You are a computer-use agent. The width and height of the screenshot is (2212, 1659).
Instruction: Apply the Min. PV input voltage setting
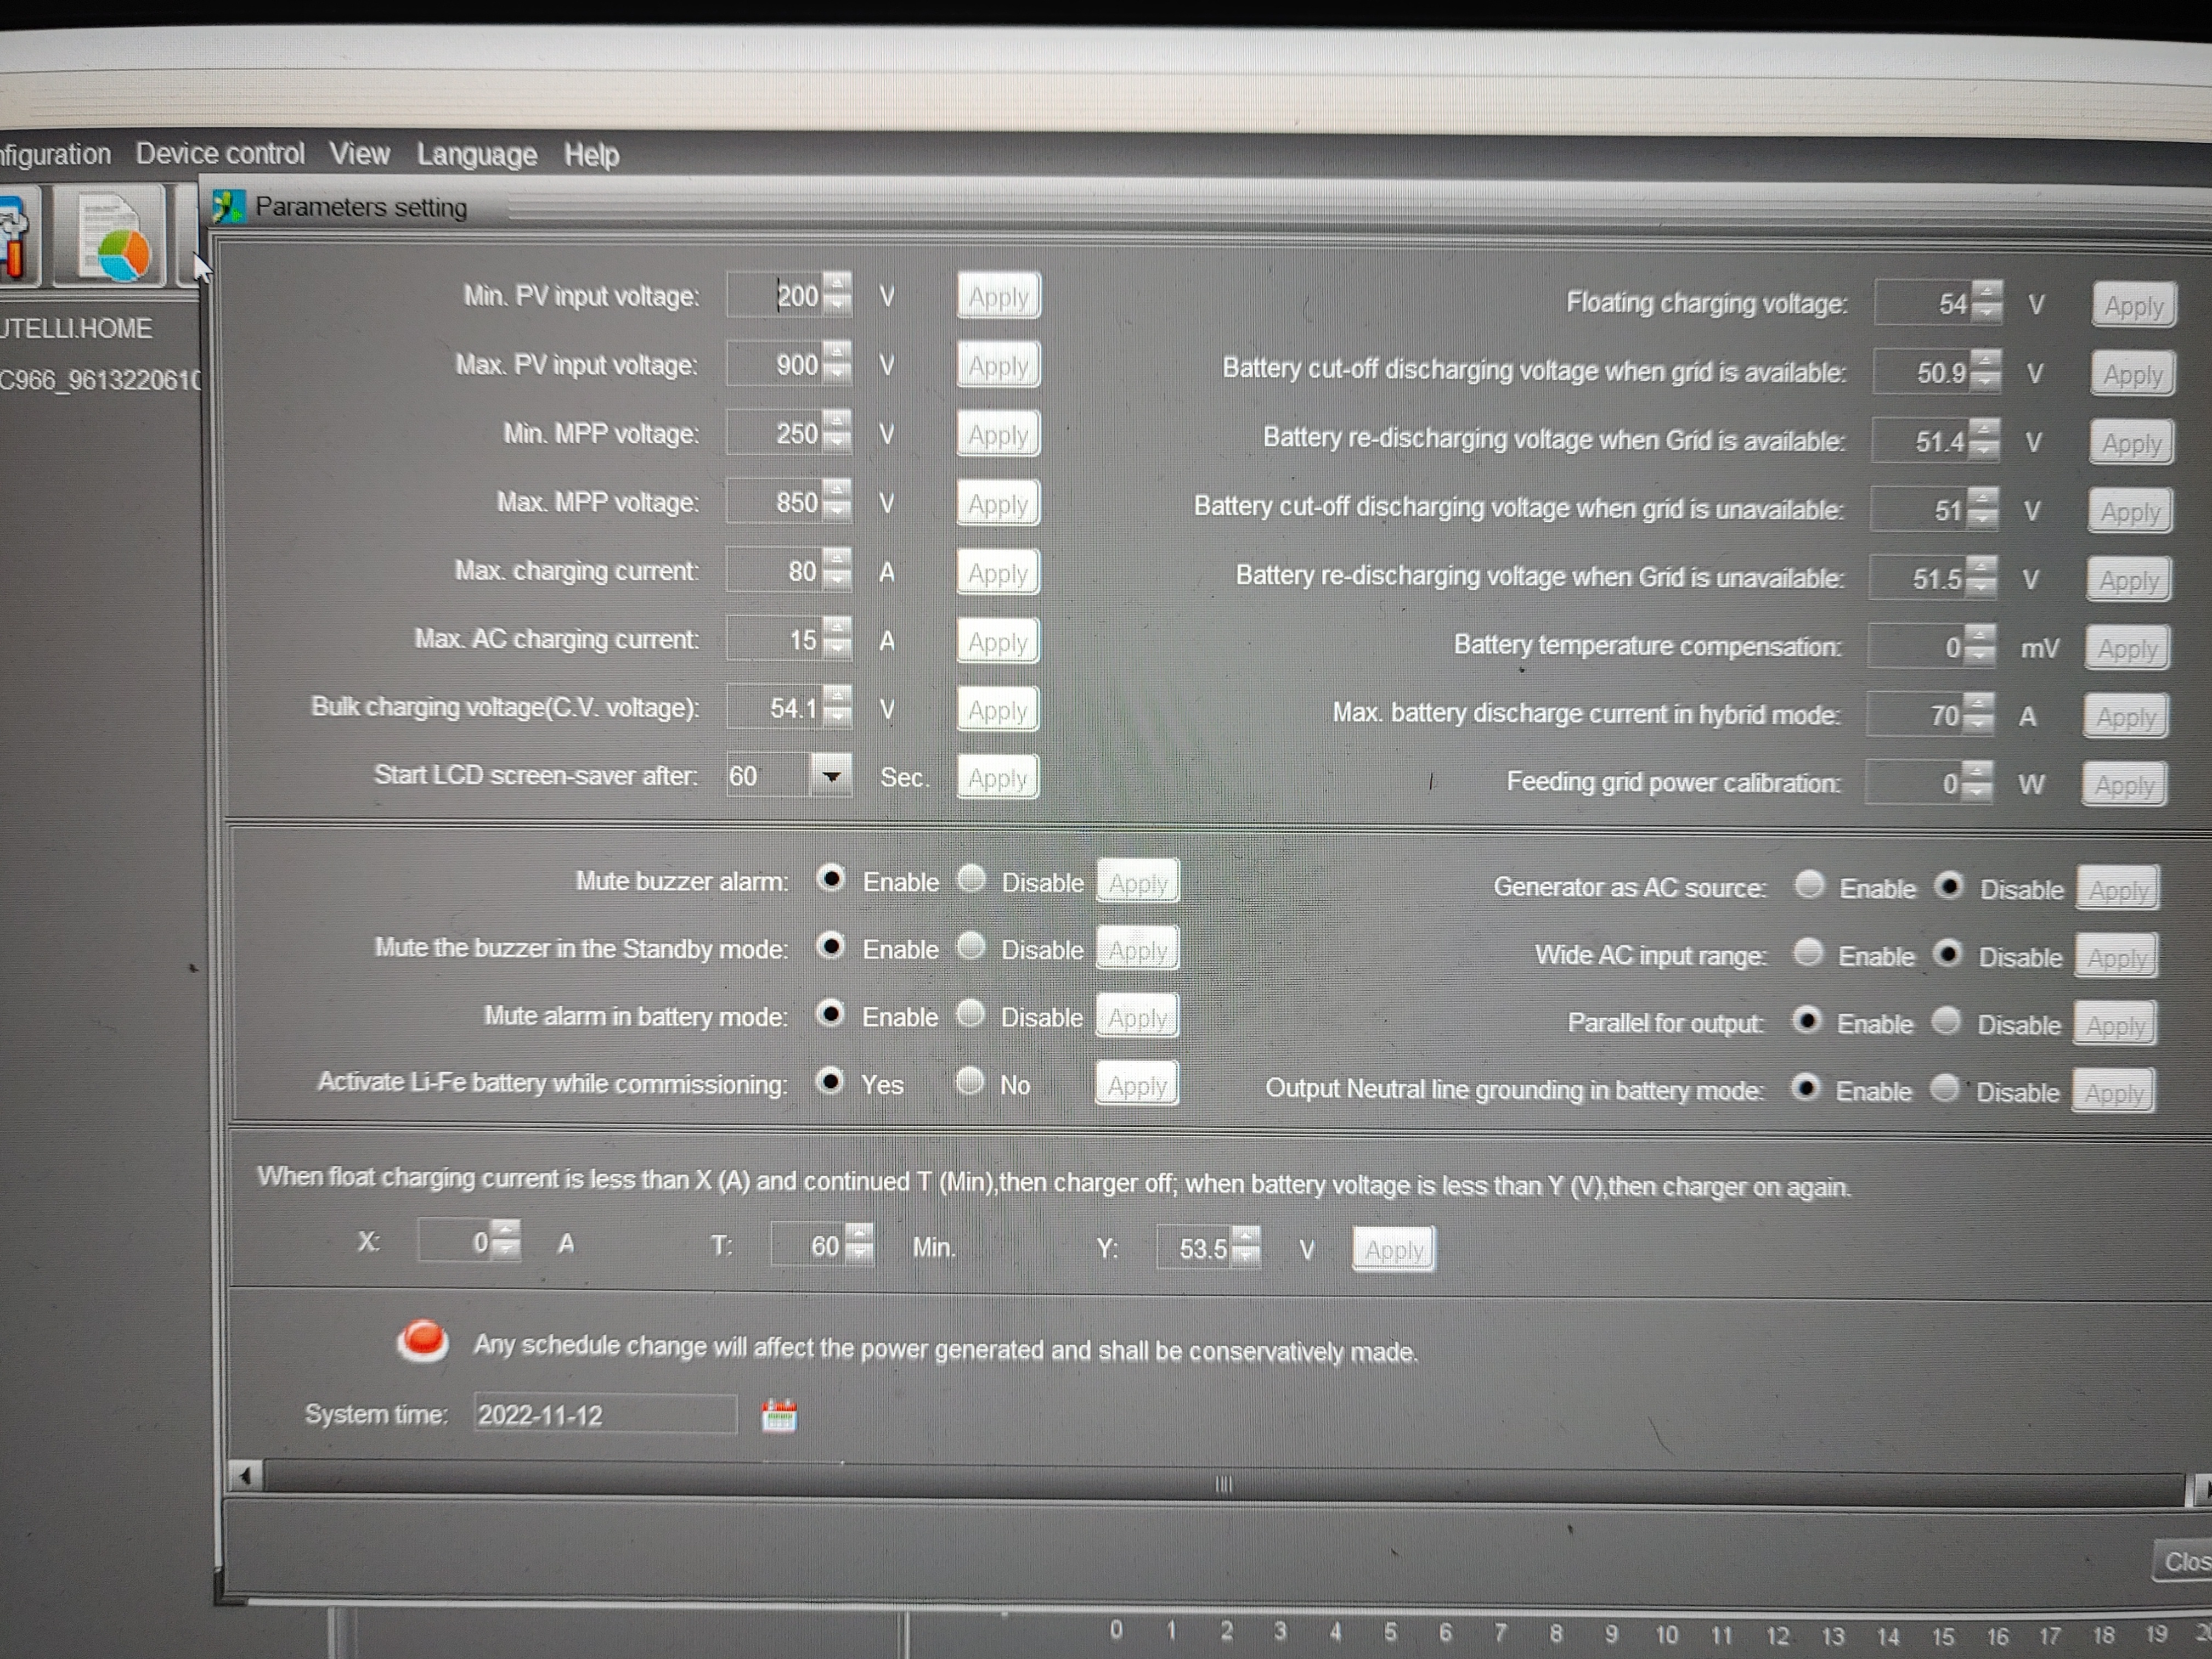tap(998, 297)
